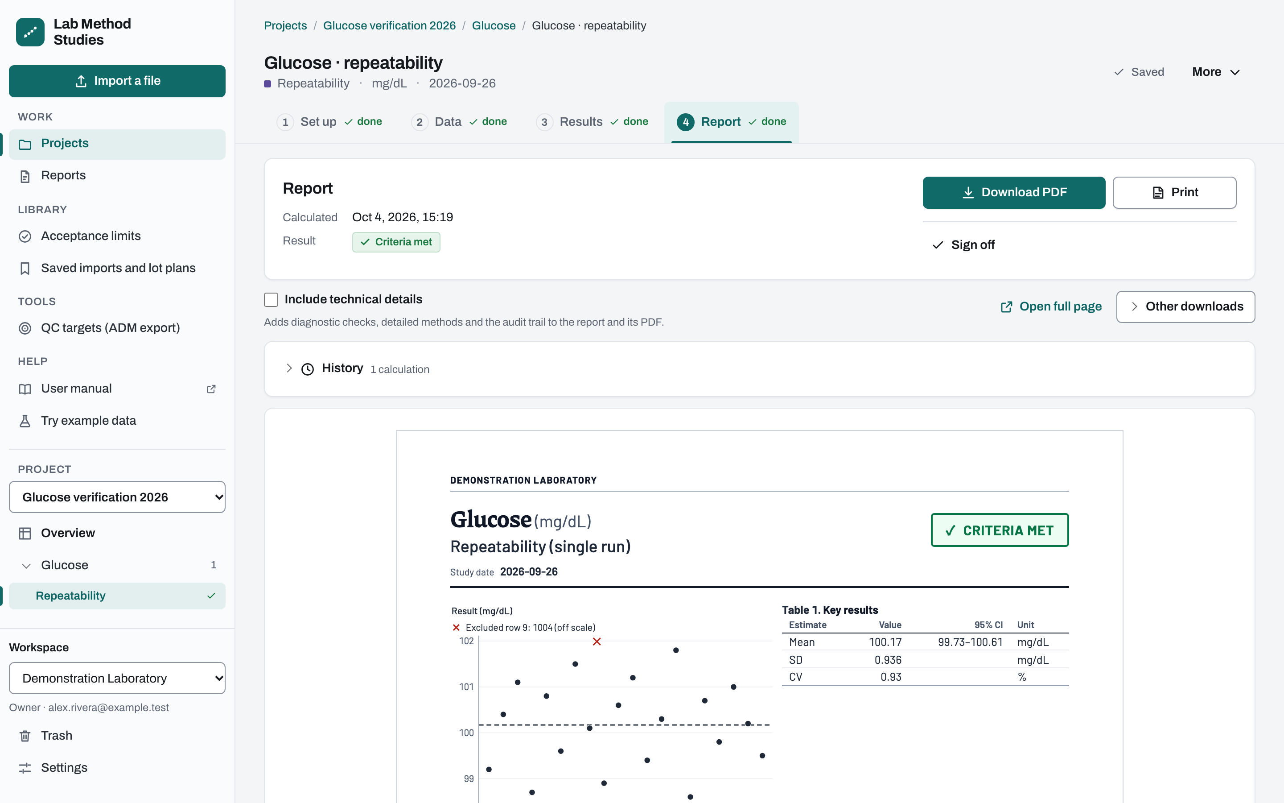Image resolution: width=1284 pixels, height=803 pixels.
Task: Click Sign off on the report
Action: click(x=964, y=245)
